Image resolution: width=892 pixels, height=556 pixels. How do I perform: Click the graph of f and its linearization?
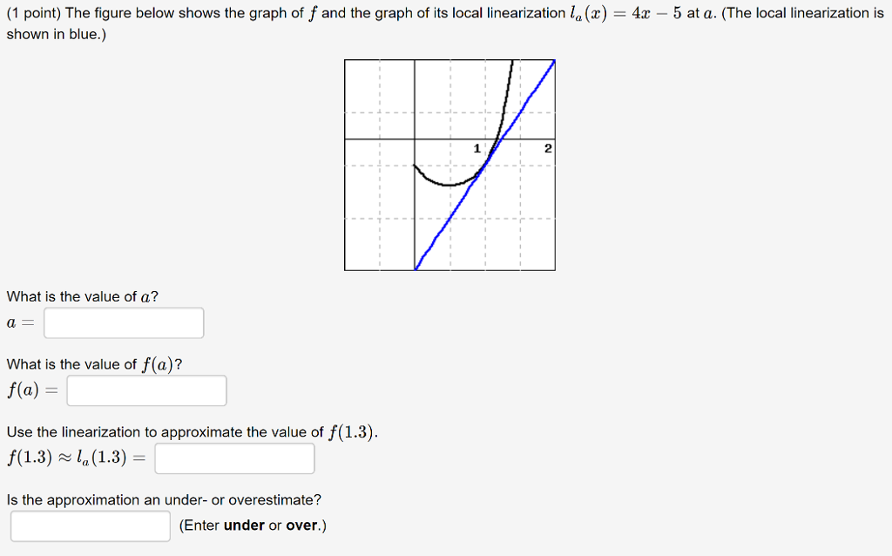tap(449, 165)
